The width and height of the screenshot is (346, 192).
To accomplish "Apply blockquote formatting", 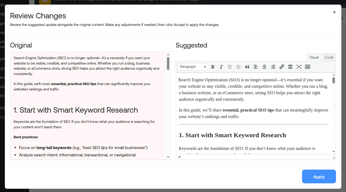I will coord(247,67).
